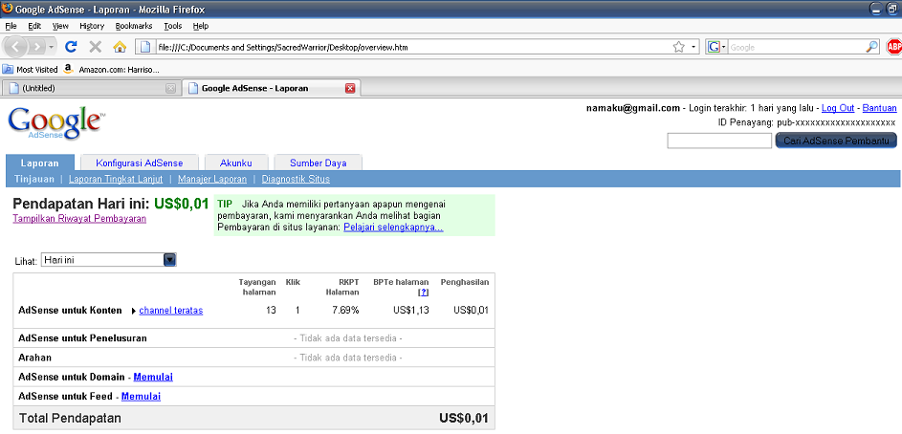Click the search magnifier icon
Screen dimensions: 902x434
point(872,47)
